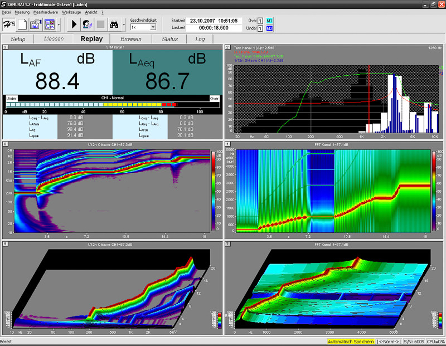Click the |<-Norm->| status bar button
Image resolution: width=446 pixels, height=346 pixels.
[x=389, y=342]
